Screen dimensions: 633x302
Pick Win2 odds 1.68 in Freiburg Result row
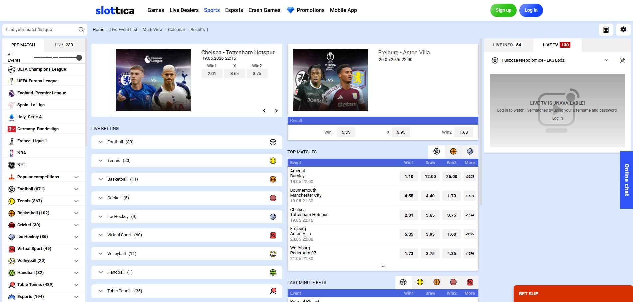[x=464, y=132]
